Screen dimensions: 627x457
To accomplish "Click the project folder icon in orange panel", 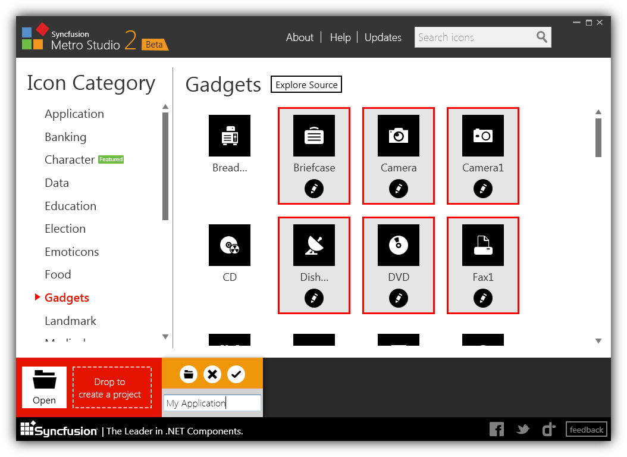I will tap(189, 374).
